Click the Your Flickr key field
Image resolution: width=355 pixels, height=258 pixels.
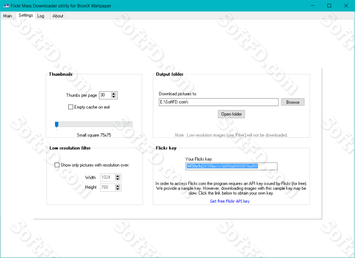(x=231, y=166)
